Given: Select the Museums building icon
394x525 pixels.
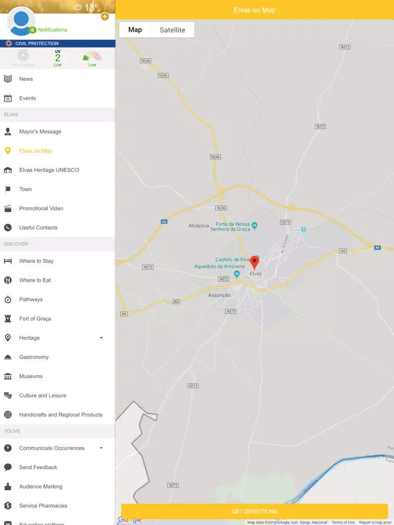Looking at the screenshot, I should point(8,376).
